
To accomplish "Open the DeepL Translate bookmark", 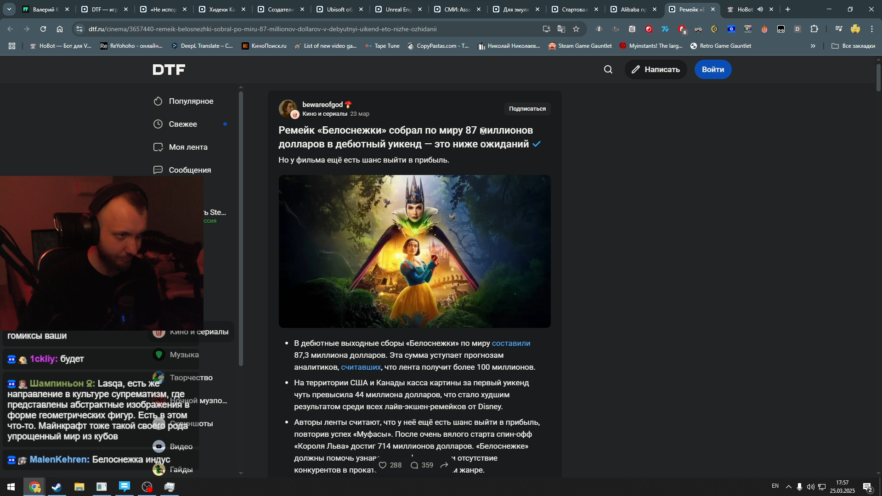I will (x=202, y=46).
